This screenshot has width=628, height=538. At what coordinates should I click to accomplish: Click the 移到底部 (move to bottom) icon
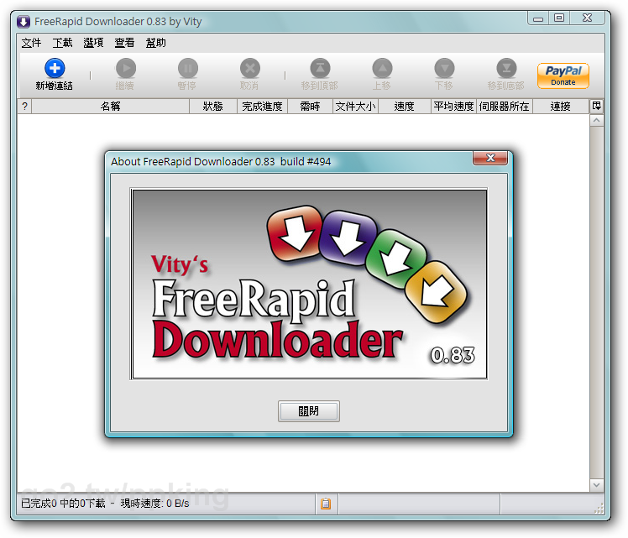click(x=506, y=68)
